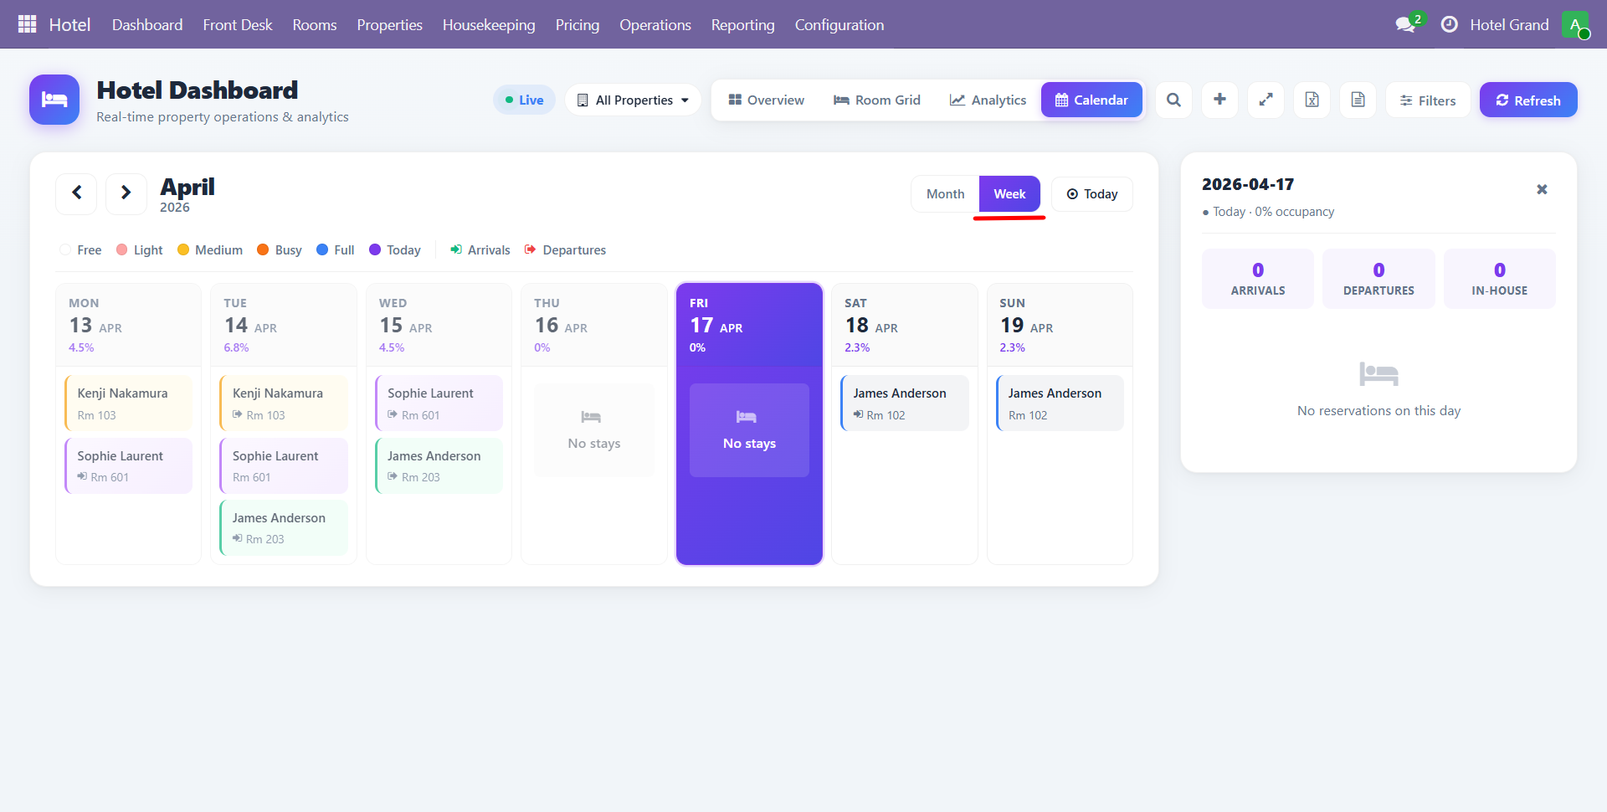
Task: Toggle the Live status indicator
Action: pyautogui.click(x=524, y=100)
